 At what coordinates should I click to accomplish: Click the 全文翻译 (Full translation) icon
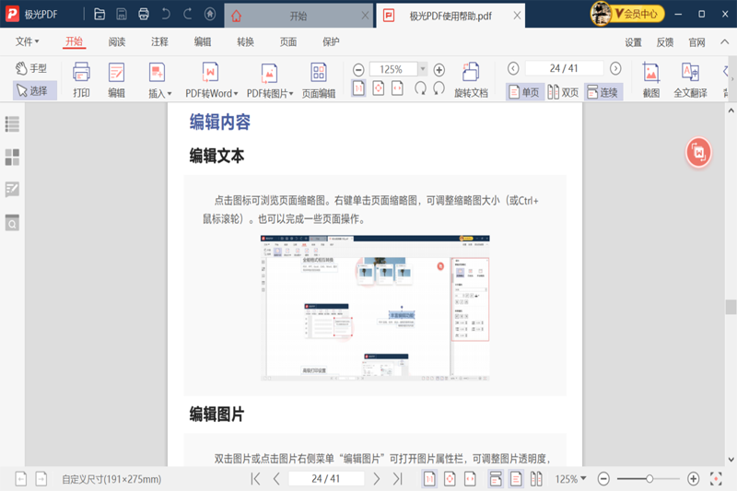point(690,78)
